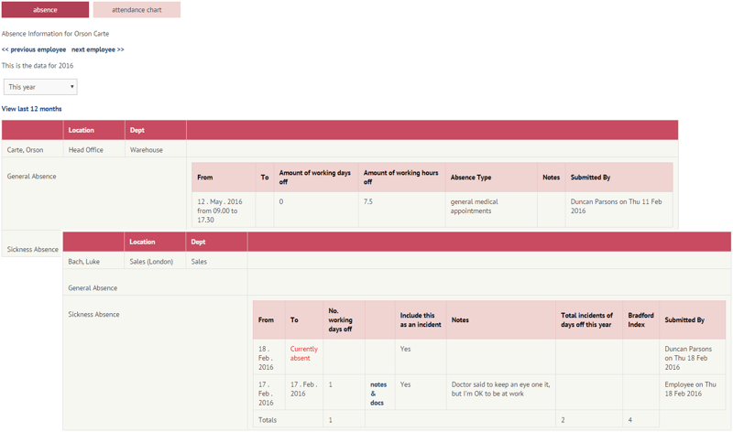Click 'No. working days off' header
This screenshot has width=733, height=432.
click(340, 320)
